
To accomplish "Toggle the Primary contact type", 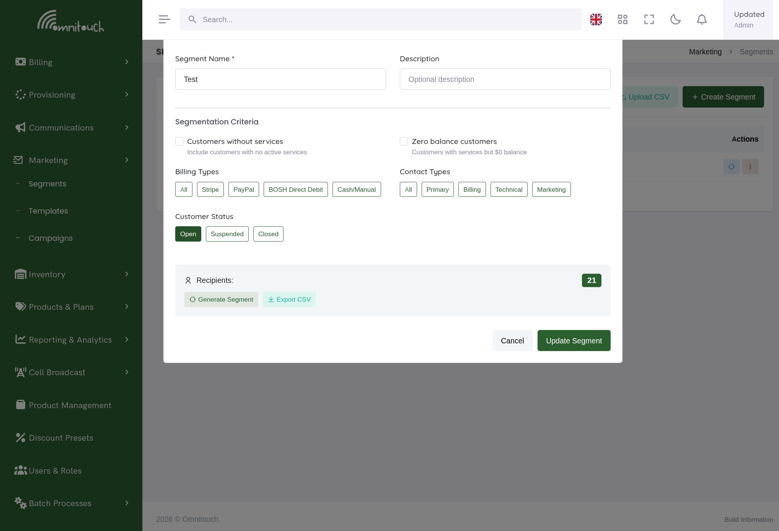I will click(x=438, y=190).
